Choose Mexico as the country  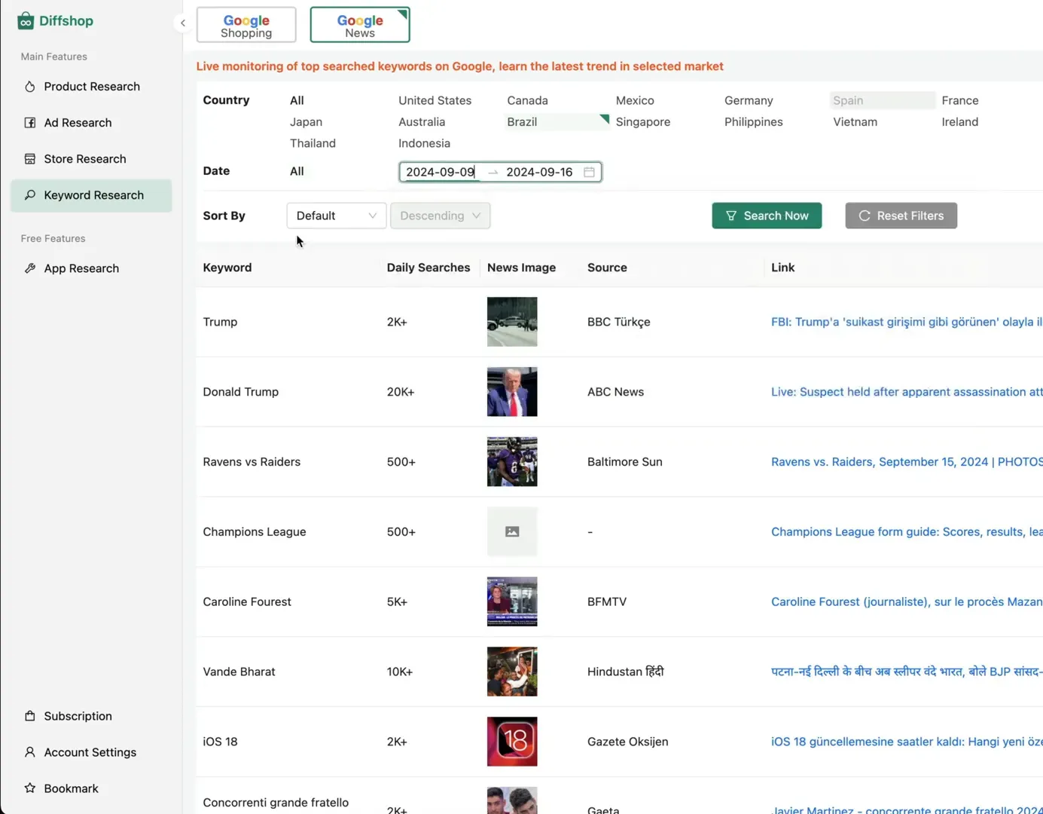coord(635,100)
